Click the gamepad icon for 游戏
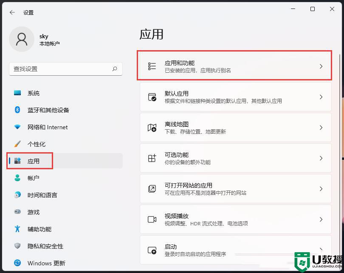 [x=17, y=212]
